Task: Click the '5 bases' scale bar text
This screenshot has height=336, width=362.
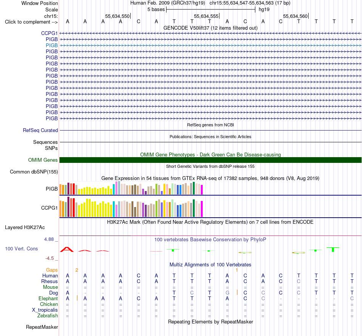Action: click(156, 10)
